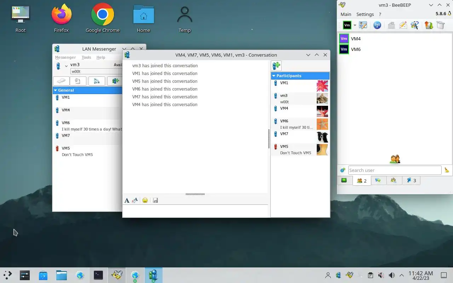Open the Home folder desktop icon
The image size is (453, 283).
click(x=143, y=18)
